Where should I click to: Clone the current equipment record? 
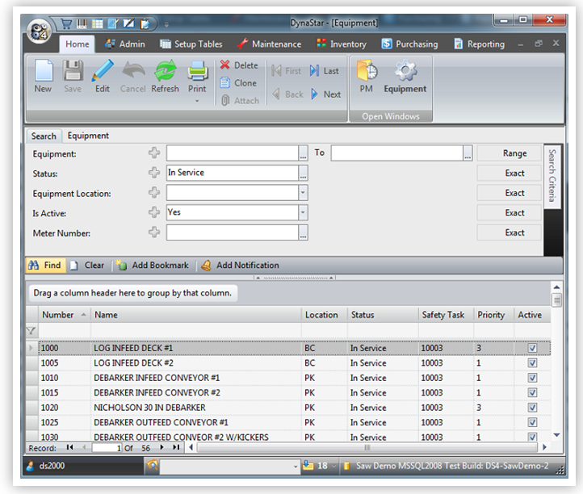tap(238, 83)
